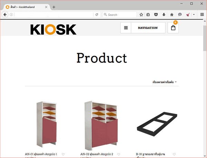Open the shopping cart bag icon

click(x=173, y=28)
